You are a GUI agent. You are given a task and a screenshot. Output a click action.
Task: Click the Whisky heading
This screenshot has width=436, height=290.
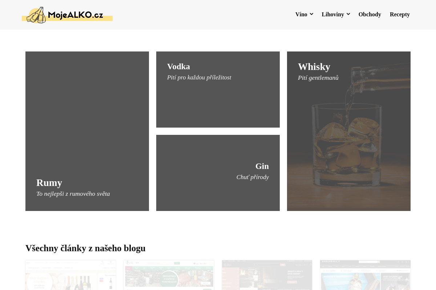(314, 67)
